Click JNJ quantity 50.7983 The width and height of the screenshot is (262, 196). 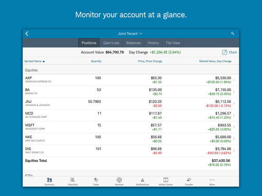[x=94, y=101]
